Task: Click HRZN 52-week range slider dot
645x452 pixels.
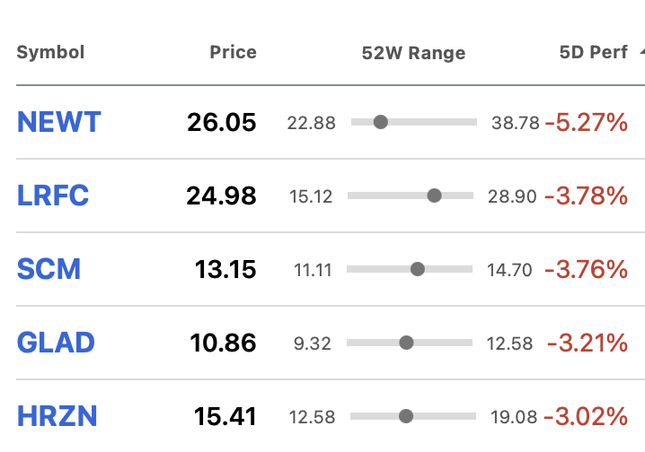Action: (406, 416)
